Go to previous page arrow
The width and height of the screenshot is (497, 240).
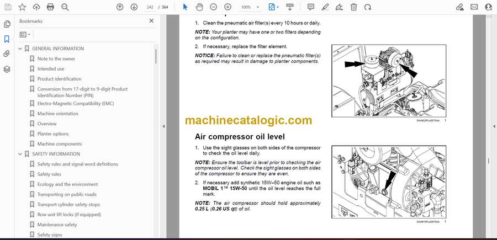pos(120,7)
